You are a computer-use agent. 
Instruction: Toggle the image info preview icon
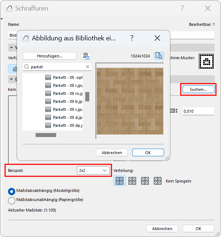point(159,56)
